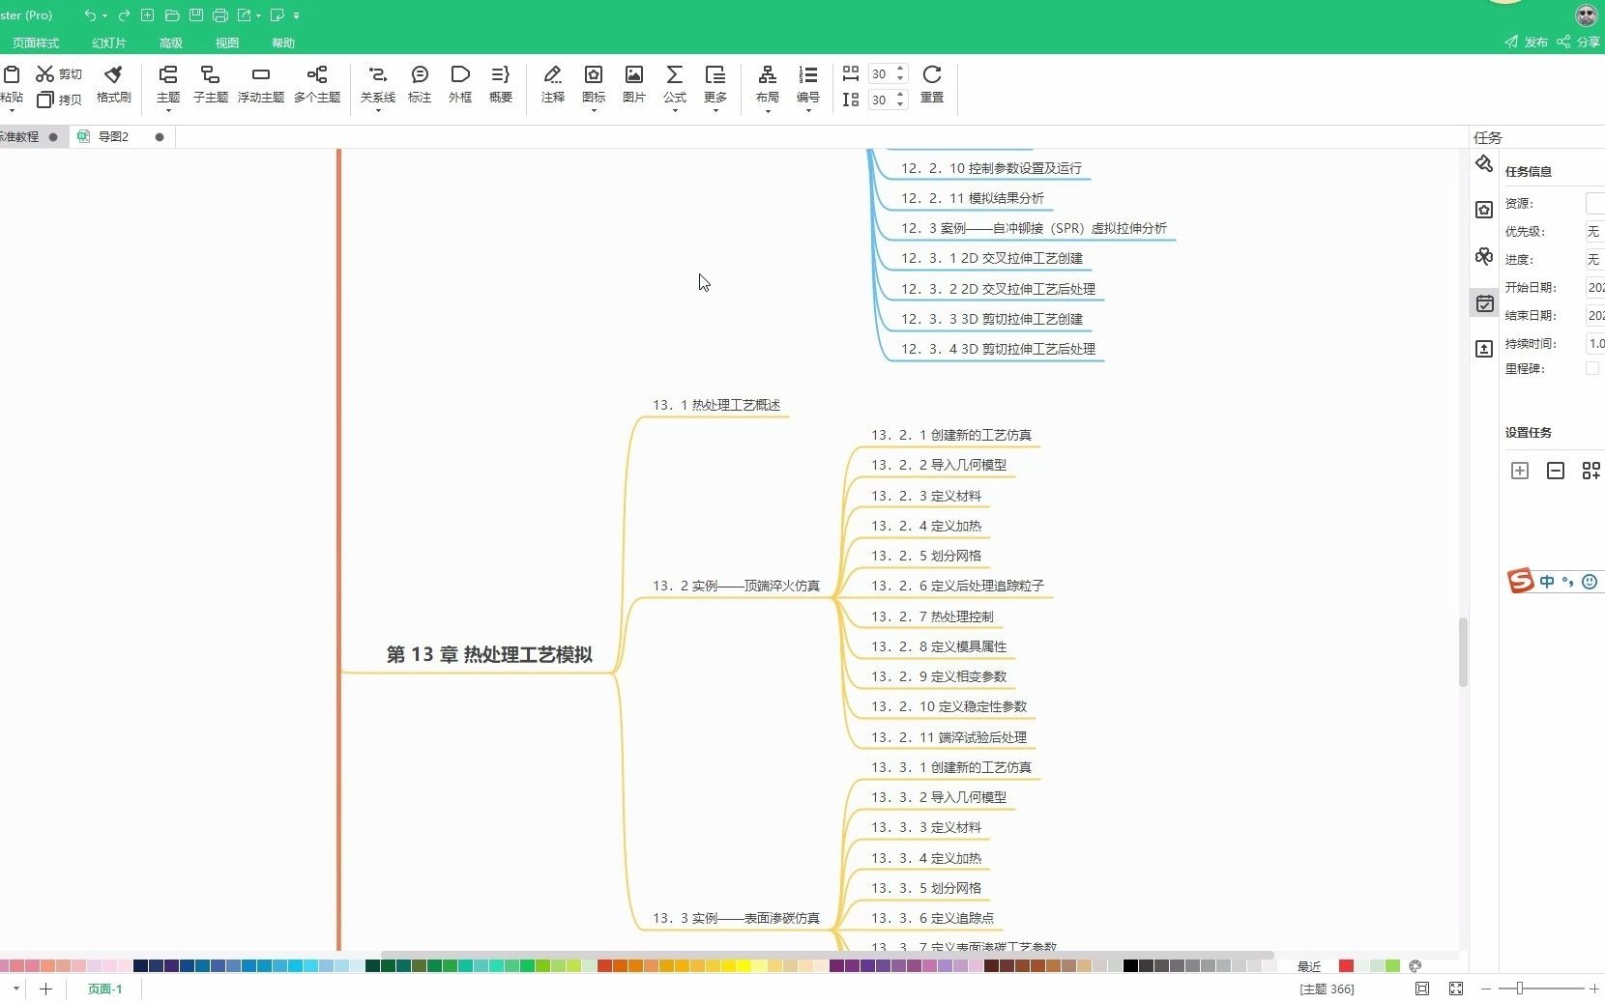Pick the red color swatch
This screenshot has height=1003, width=1605.
1346,966
